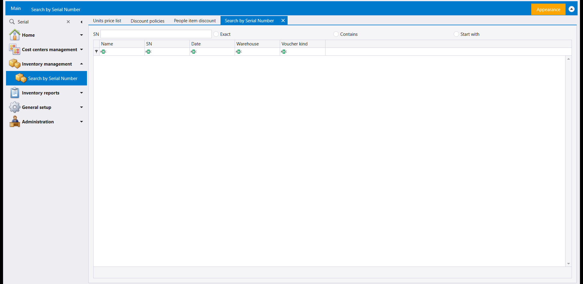Open the Main ribbon tab
This screenshot has height=284, width=583.
[x=16, y=8]
